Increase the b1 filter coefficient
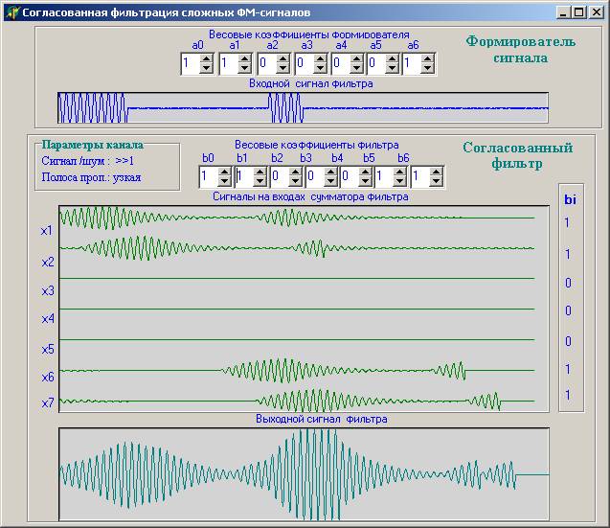Screen dimensions: 610x528 pos(260,172)
